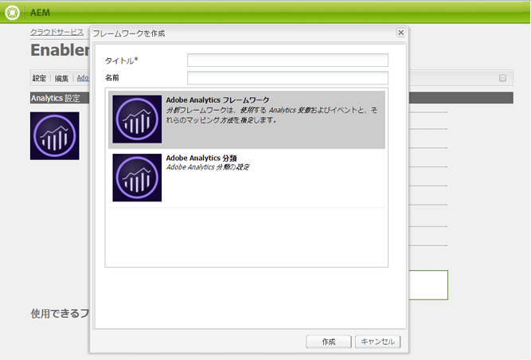
Task: Toggle the checkbox in background toolbar
Action: pyautogui.click(x=502, y=78)
